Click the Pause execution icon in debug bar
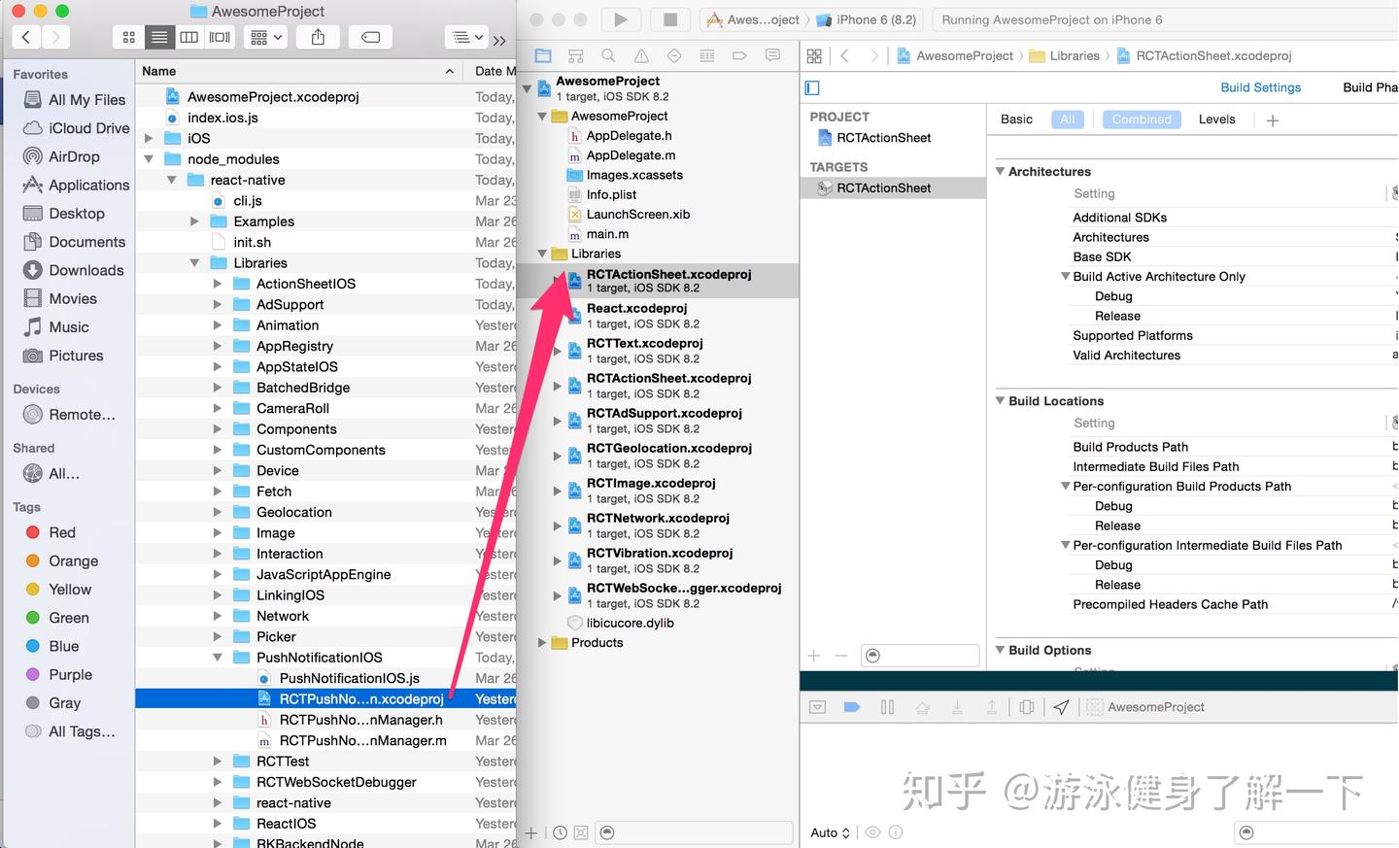 coord(887,707)
